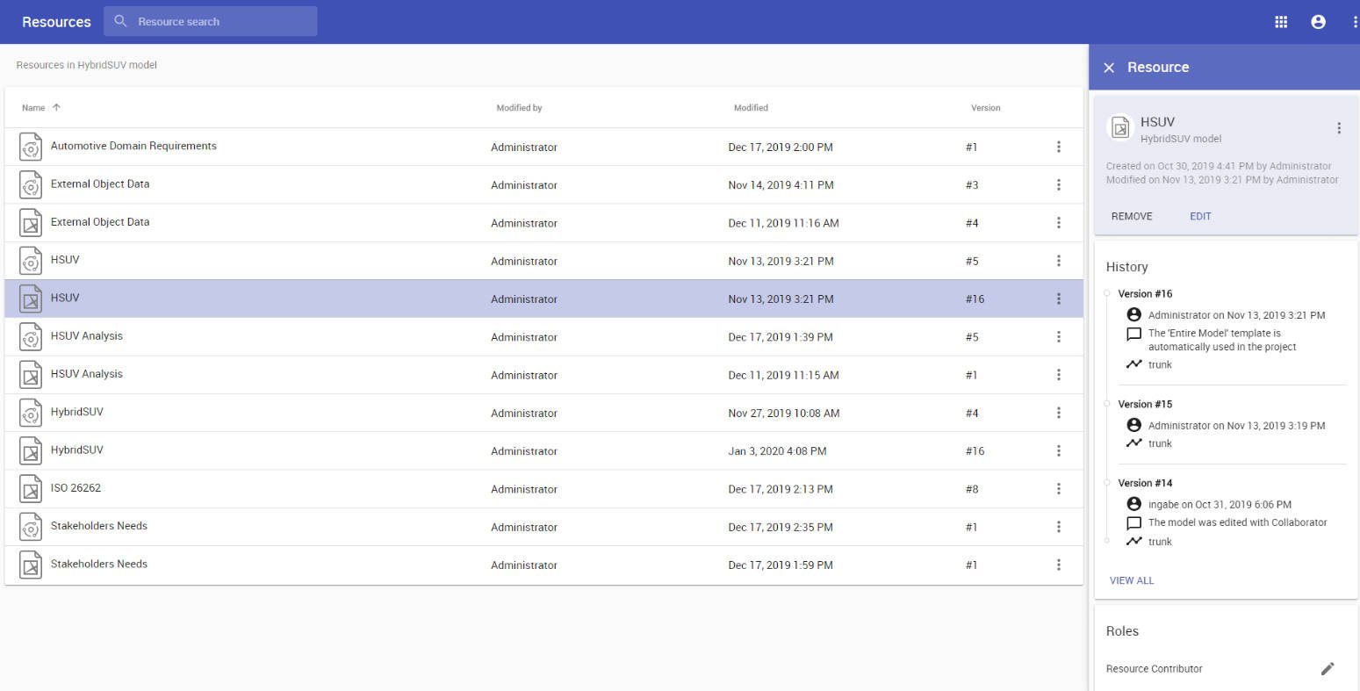Open more options for HSUV Analysis #5
Screen dimensions: 1360x691
pos(1059,337)
